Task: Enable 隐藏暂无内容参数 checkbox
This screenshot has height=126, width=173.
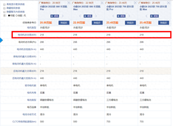Action: tap(4, 12)
